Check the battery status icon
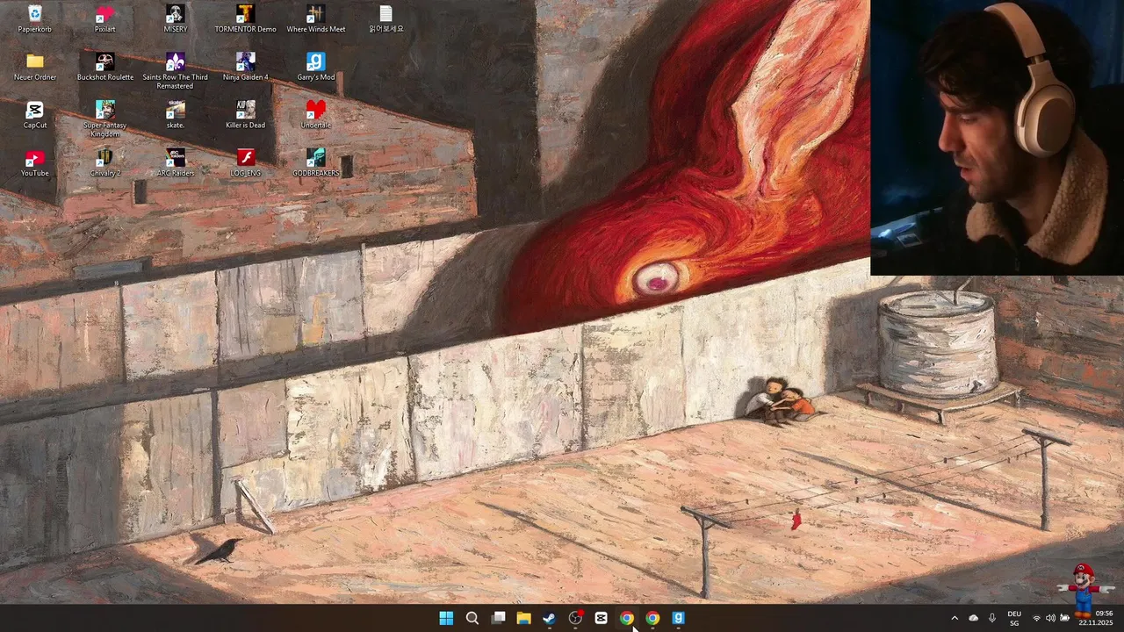The image size is (1124, 632). pos(1064,618)
